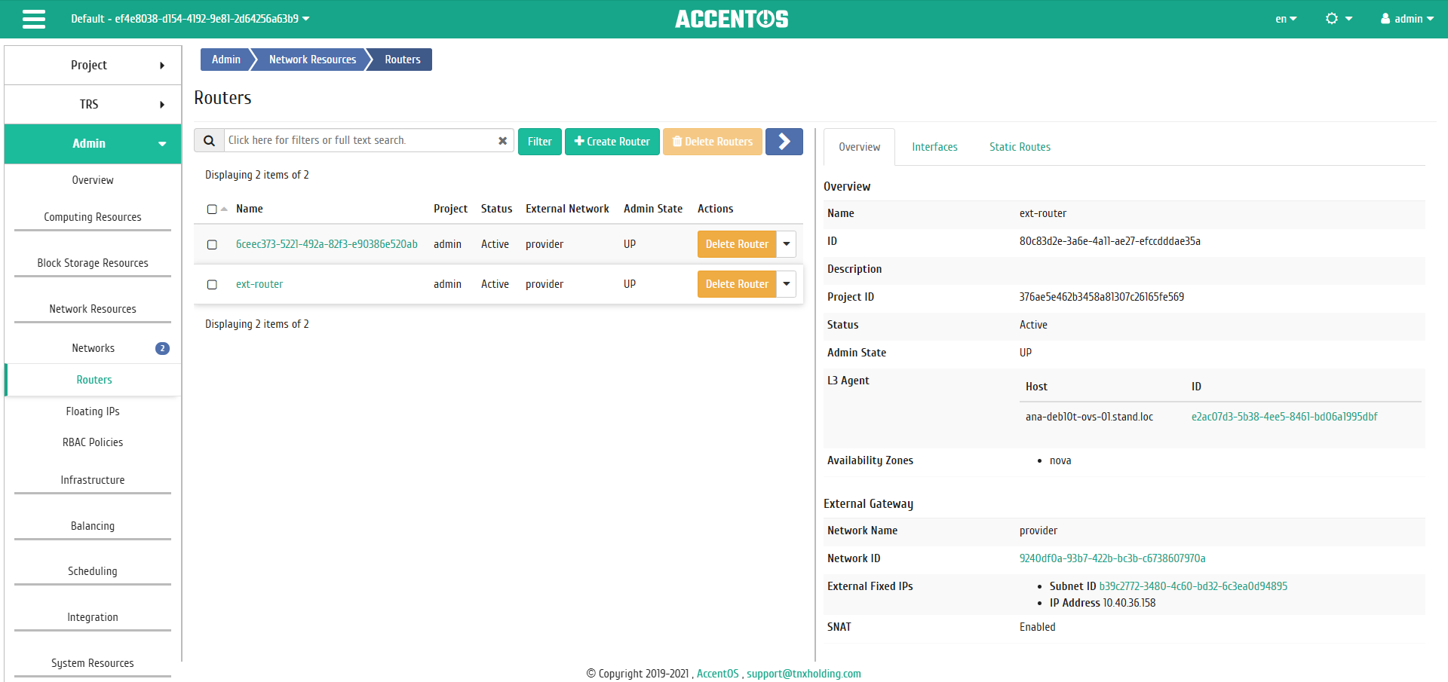Image resolution: width=1448 pixels, height=682 pixels.
Task: Expand the TRS sidebar section
Action: point(93,105)
